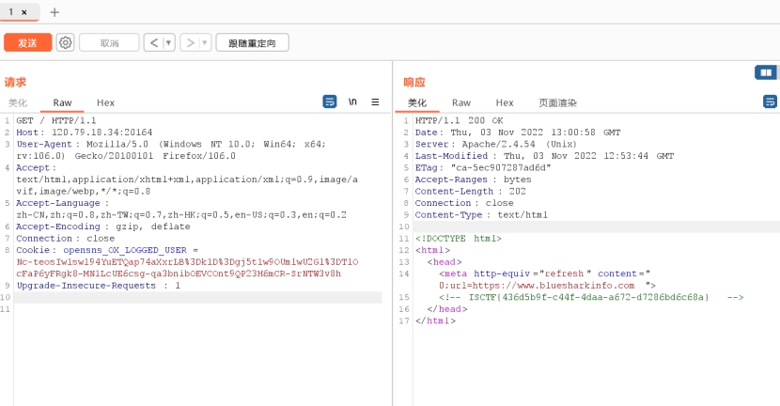780x406 pixels.
Task: Click the 取消 (Cancel) button
Action: 109,42
